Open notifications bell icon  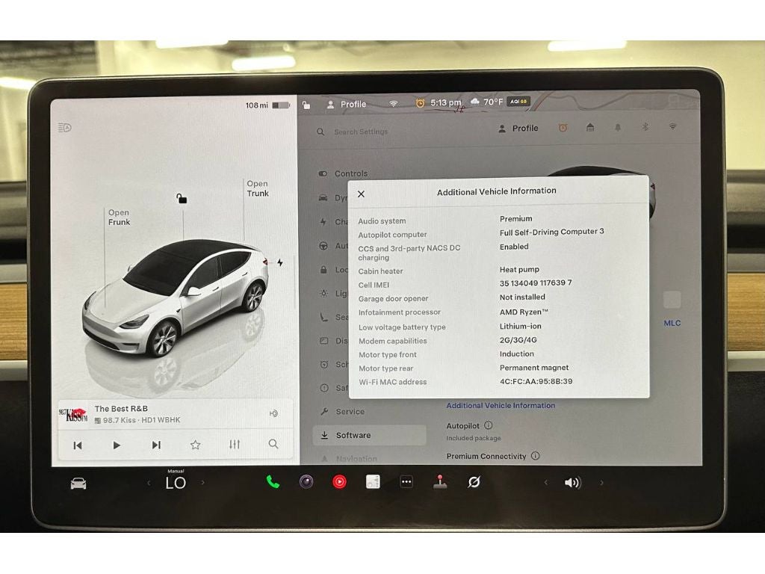[618, 128]
